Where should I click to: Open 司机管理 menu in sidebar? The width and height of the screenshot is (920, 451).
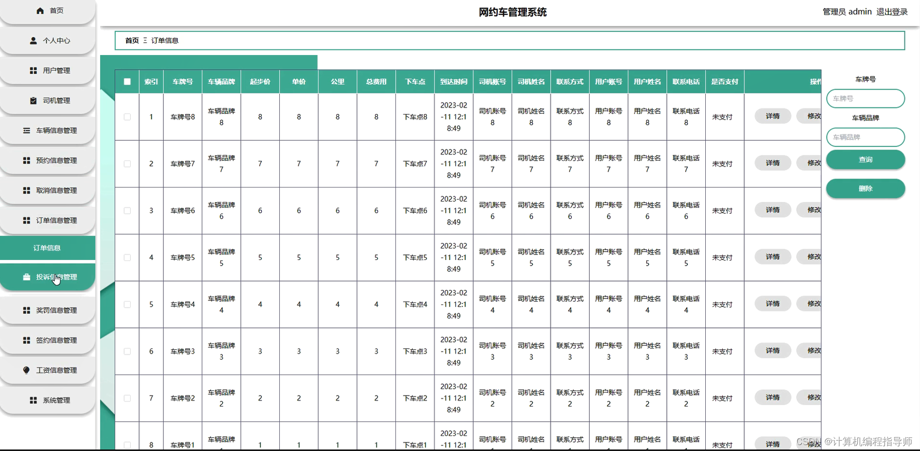(x=48, y=100)
